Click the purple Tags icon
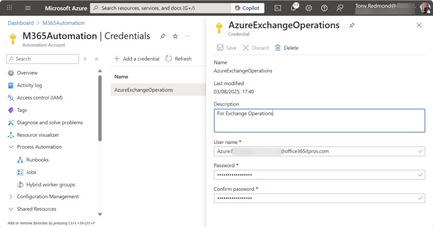This screenshot has height=227, width=433. [x=11, y=110]
